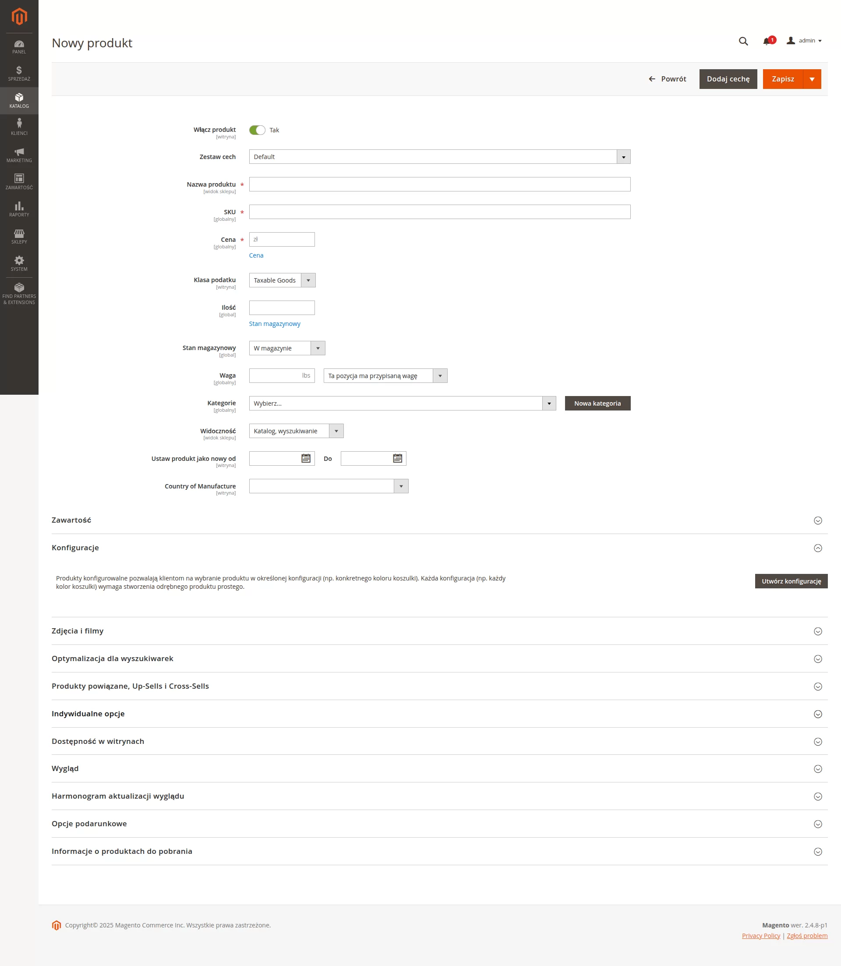The height and width of the screenshot is (966, 841).
Task: Click into the Nazwa produktu field
Action: [439, 184]
